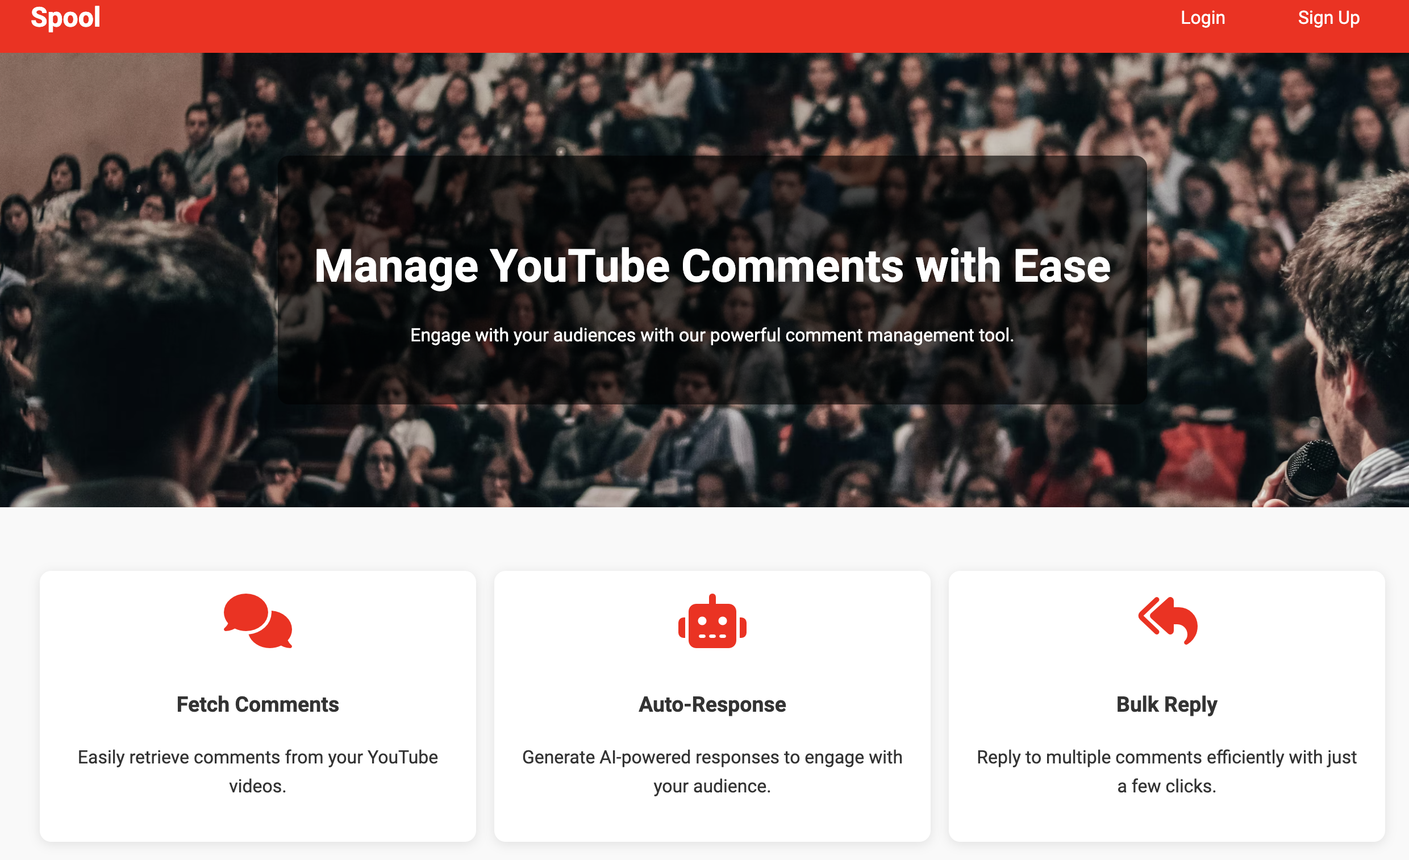Open the Login page
Image resolution: width=1409 pixels, height=860 pixels.
tap(1203, 18)
